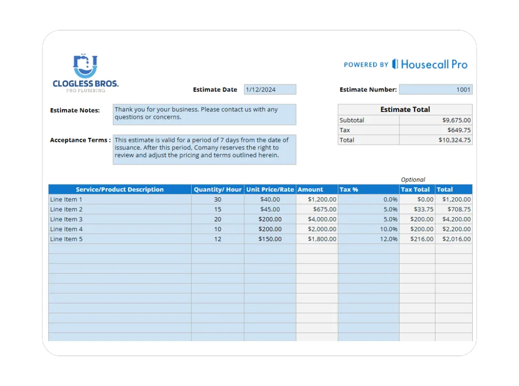Screen dimensions: 519x386
Task: Select the Housecall Pro wordmark
Action: [435, 64]
